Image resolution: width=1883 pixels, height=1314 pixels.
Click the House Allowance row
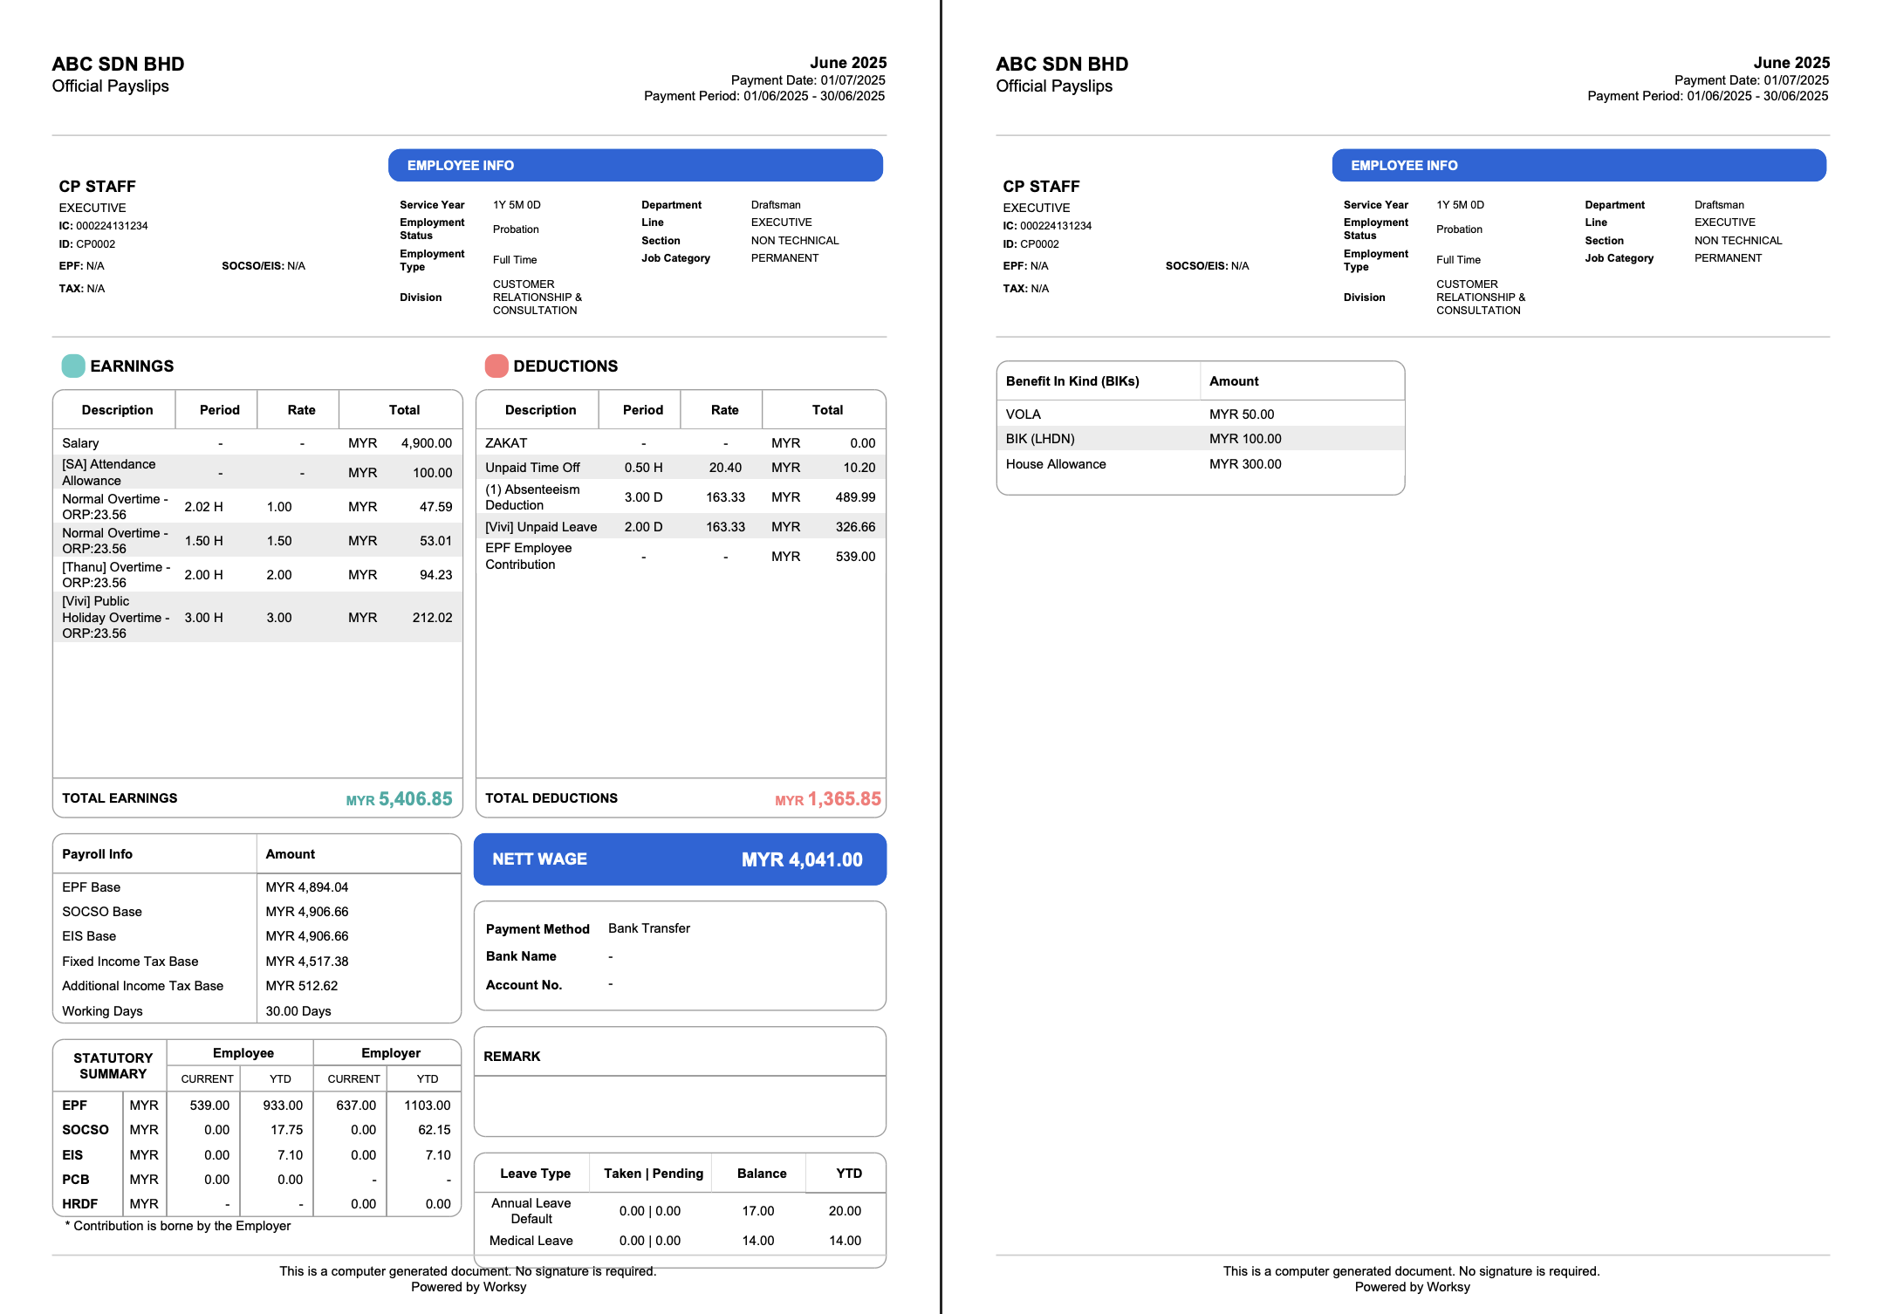point(1200,464)
